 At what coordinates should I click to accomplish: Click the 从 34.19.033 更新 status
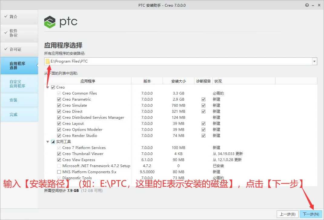228,154
